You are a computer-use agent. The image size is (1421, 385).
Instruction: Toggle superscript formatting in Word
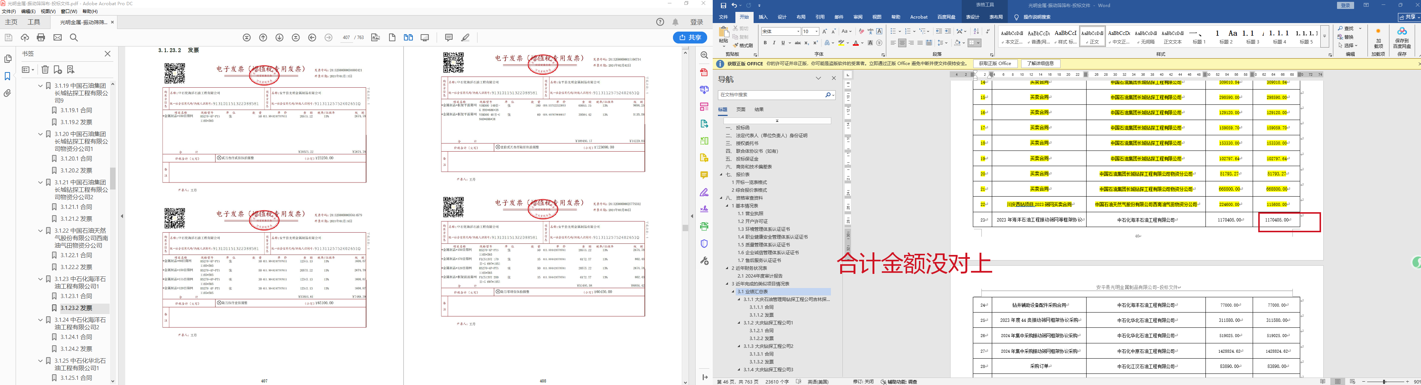click(816, 42)
